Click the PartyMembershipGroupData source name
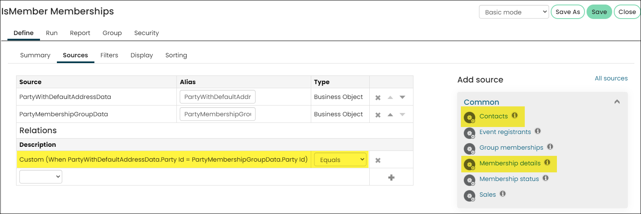This screenshot has width=641, height=214. [x=63, y=114]
